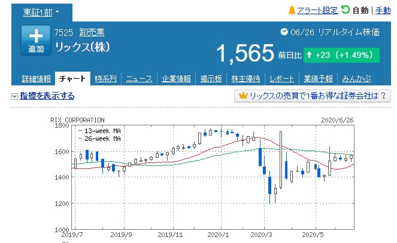This screenshot has height=243, width=397.
Task: Click the crown icon in broker banner
Action: tap(243, 96)
